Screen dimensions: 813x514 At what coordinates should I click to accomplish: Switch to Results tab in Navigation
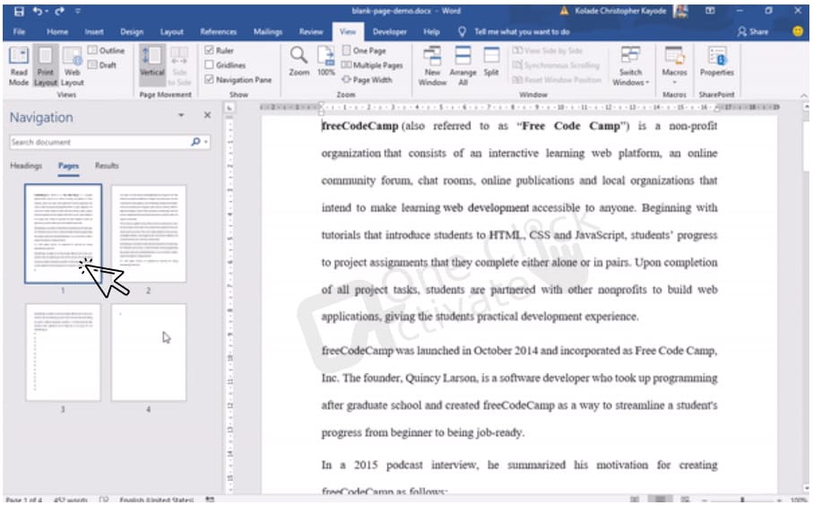[x=107, y=165]
